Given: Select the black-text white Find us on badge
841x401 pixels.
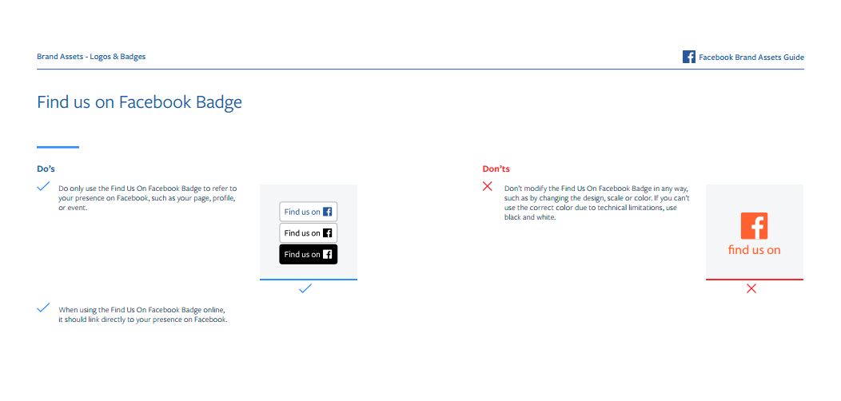Looking at the screenshot, I should [308, 233].
